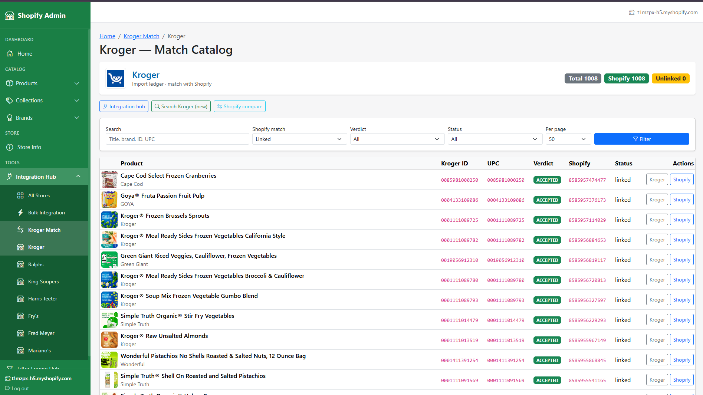The width and height of the screenshot is (703, 395).
Task: Click the Kroger heading link in header card
Action: tap(146, 75)
